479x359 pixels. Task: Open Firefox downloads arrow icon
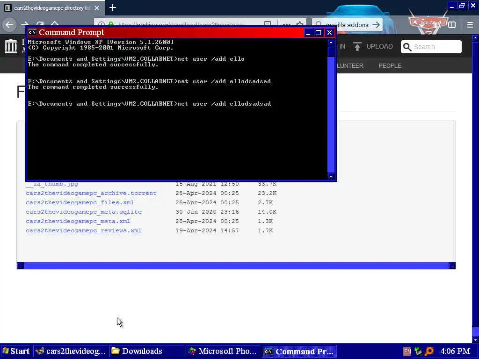[421, 24]
